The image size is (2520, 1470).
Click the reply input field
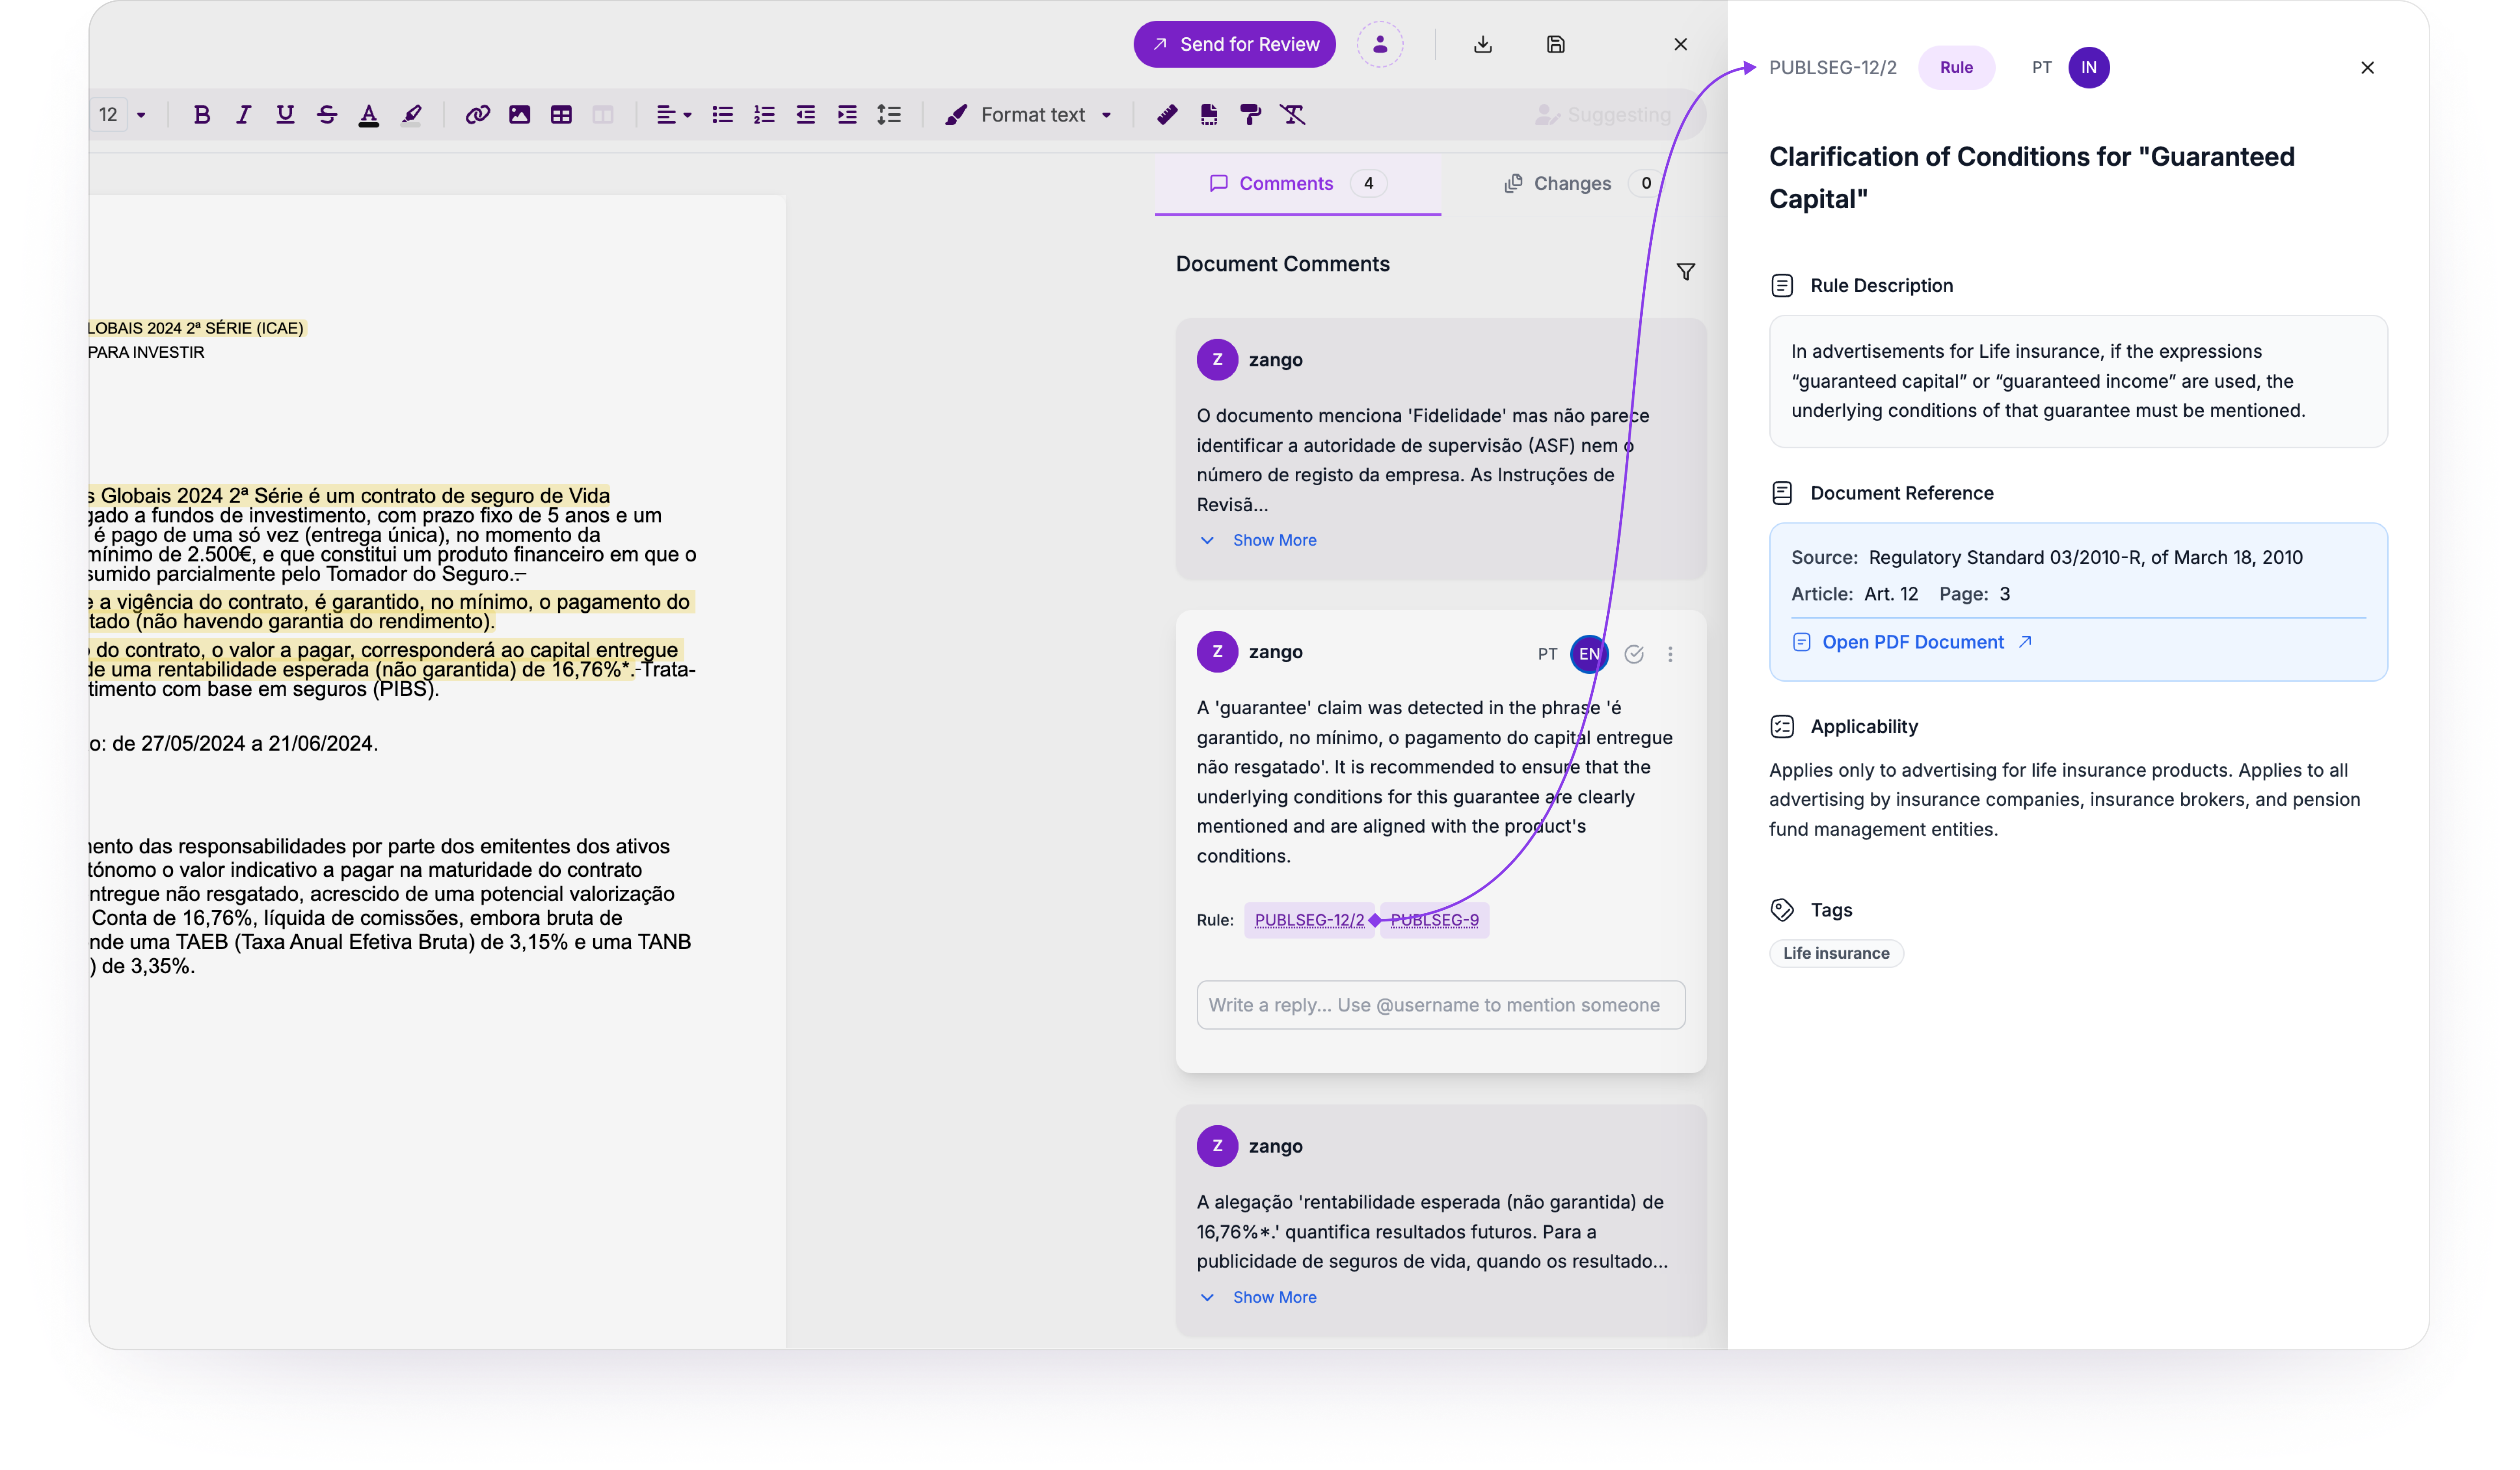pyautogui.click(x=1440, y=1005)
